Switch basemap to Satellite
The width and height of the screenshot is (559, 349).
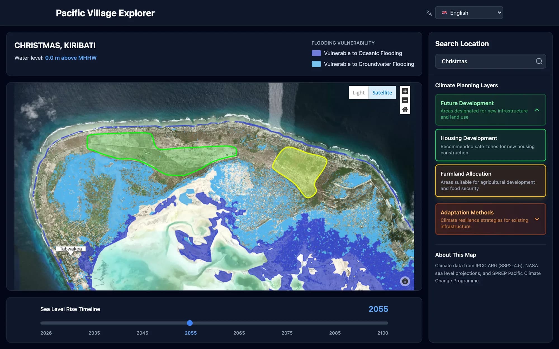[382, 92]
